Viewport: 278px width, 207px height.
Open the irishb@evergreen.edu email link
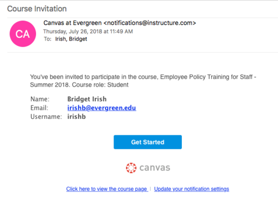pyautogui.click(x=102, y=108)
